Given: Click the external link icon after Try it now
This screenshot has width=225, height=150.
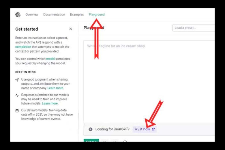Looking at the screenshot, I should pyautogui.click(x=153, y=129).
